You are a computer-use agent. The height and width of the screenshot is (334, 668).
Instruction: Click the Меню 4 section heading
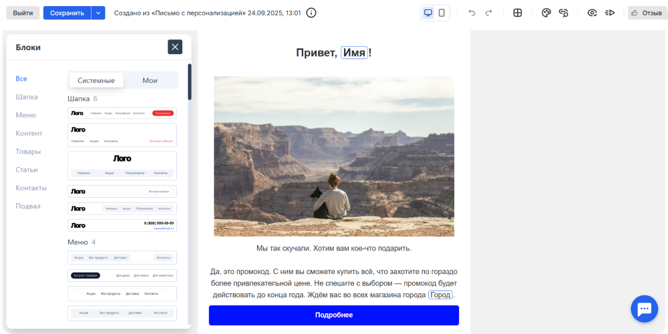[81, 242]
